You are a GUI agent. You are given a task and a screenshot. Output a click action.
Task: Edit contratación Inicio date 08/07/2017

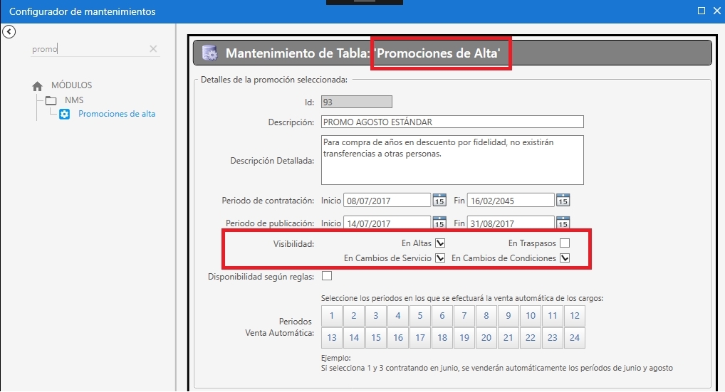387,201
